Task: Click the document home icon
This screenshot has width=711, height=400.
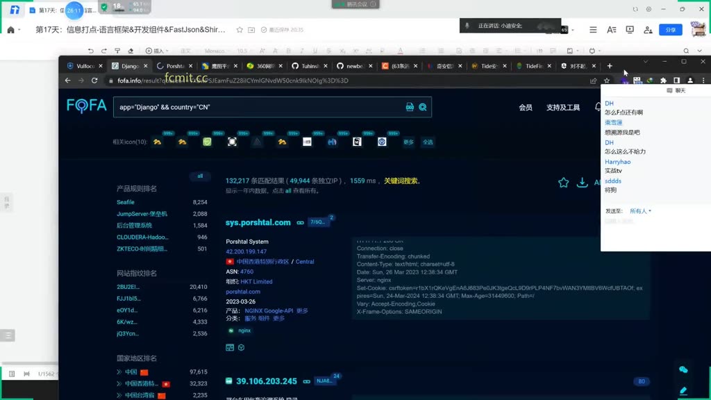Action: point(11,30)
